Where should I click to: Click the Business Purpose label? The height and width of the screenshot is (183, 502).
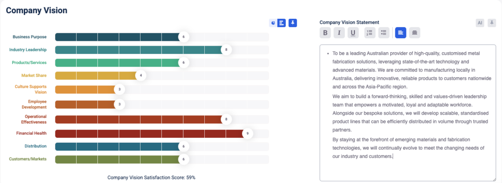(30, 37)
